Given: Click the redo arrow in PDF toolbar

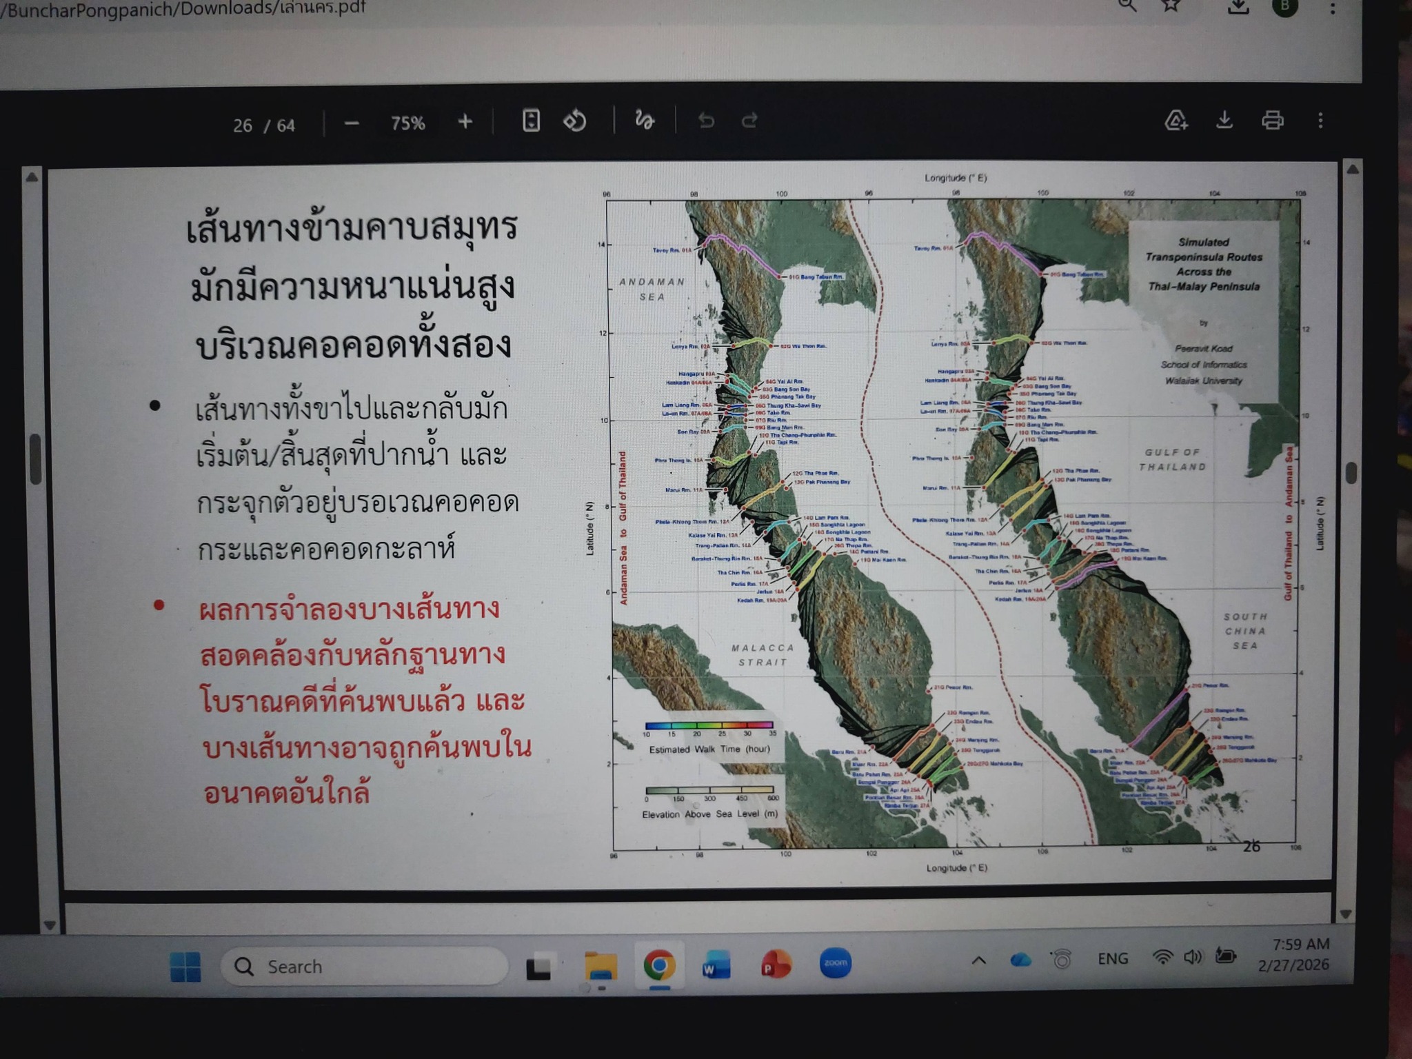Looking at the screenshot, I should (750, 121).
